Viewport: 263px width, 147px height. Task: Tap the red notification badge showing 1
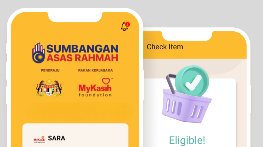(x=128, y=24)
